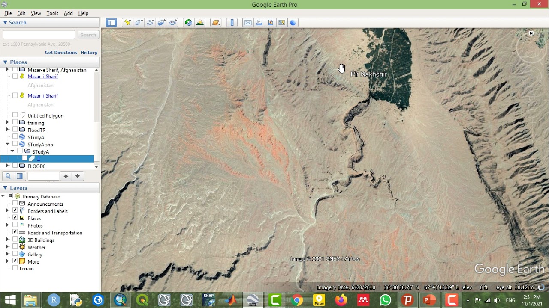The height and width of the screenshot is (308, 549).
Task: Click the Places panel filter text field
Action: point(44,176)
